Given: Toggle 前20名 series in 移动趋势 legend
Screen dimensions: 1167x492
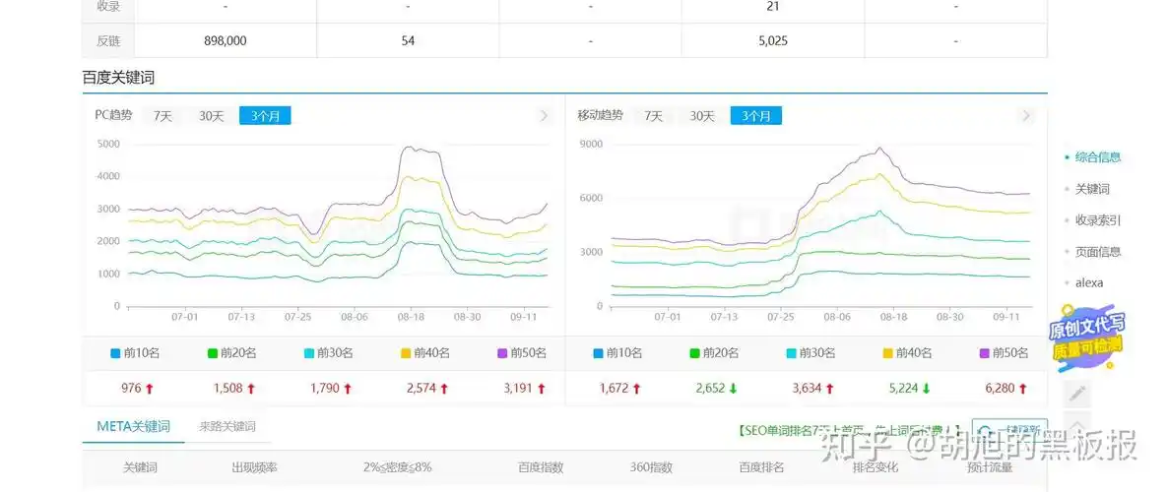Looking at the screenshot, I should 715,352.
